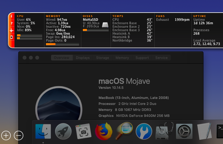This screenshot has width=223, height=144.
Task: Open Finder from the Dock
Action: tap(43, 131)
